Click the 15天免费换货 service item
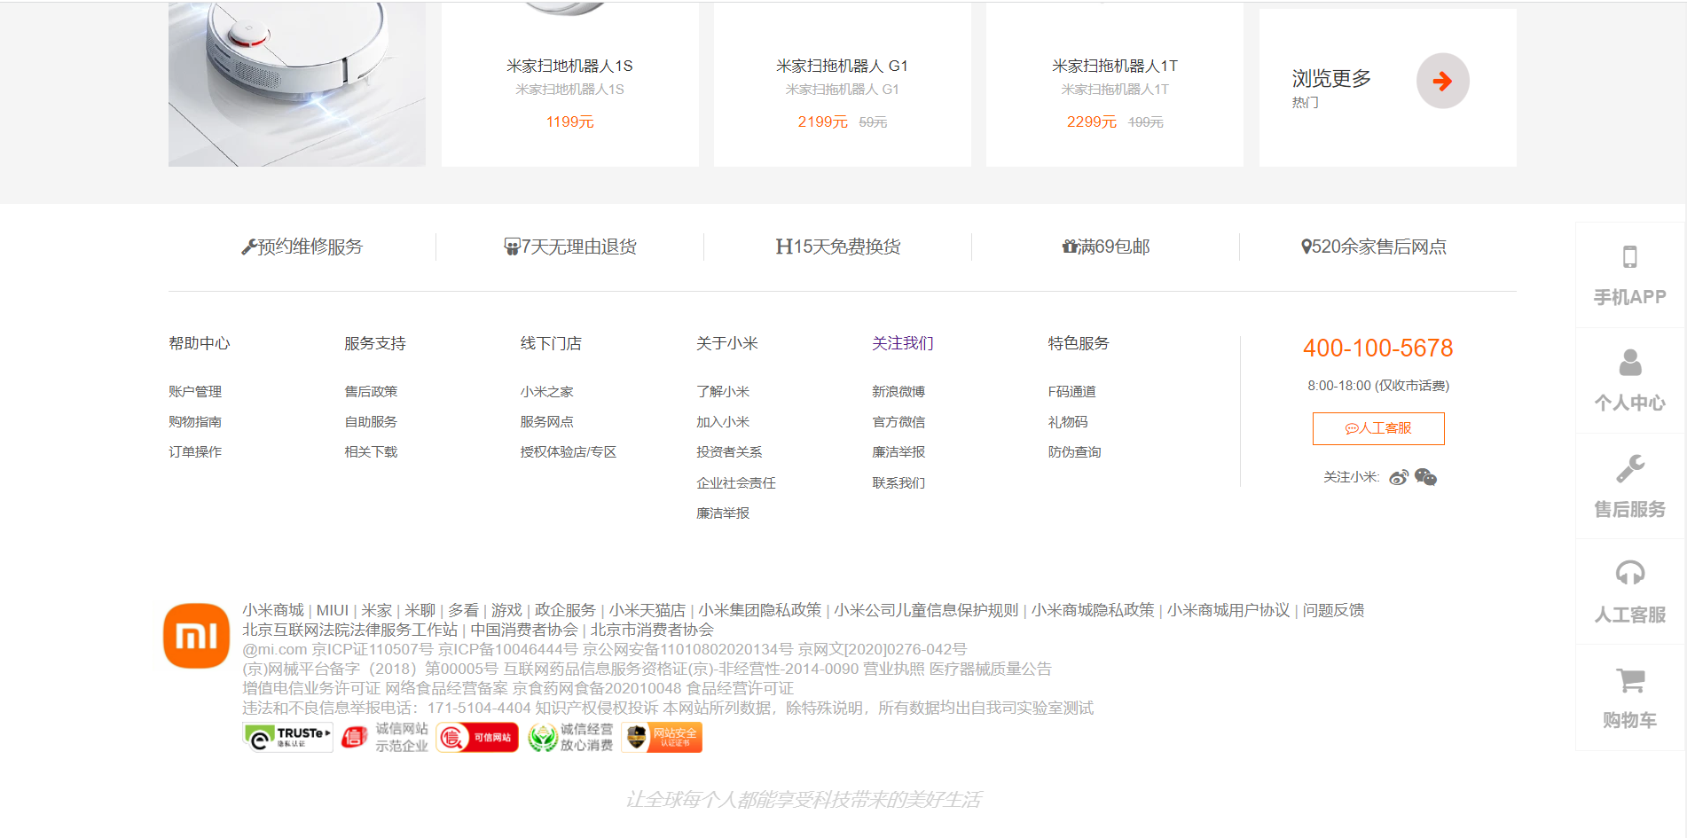Image resolution: width=1687 pixels, height=838 pixels. (x=838, y=247)
